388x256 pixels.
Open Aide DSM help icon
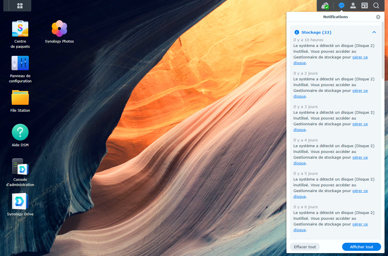[x=20, y=132]
